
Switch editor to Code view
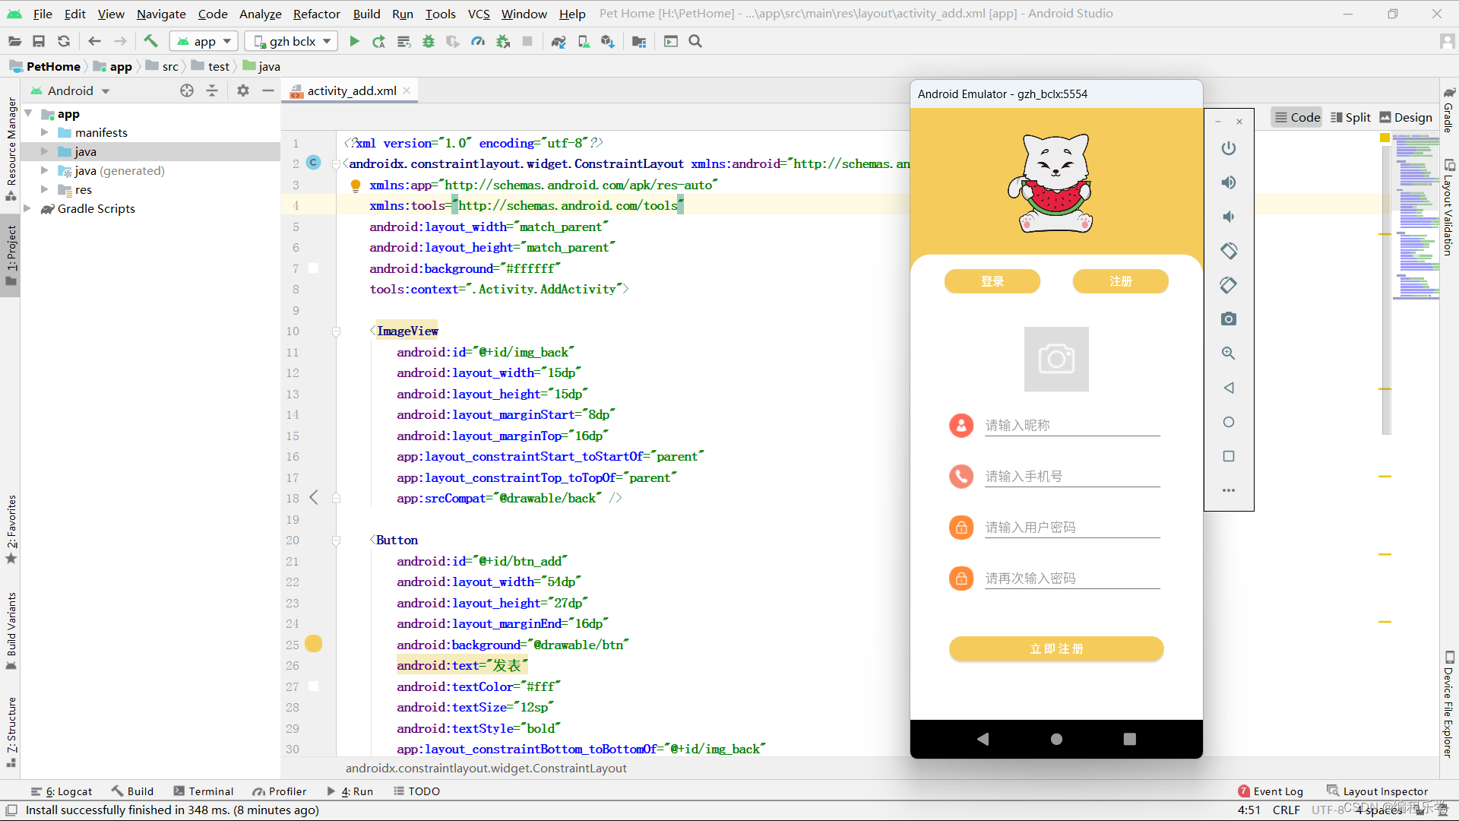point(1297,117)
